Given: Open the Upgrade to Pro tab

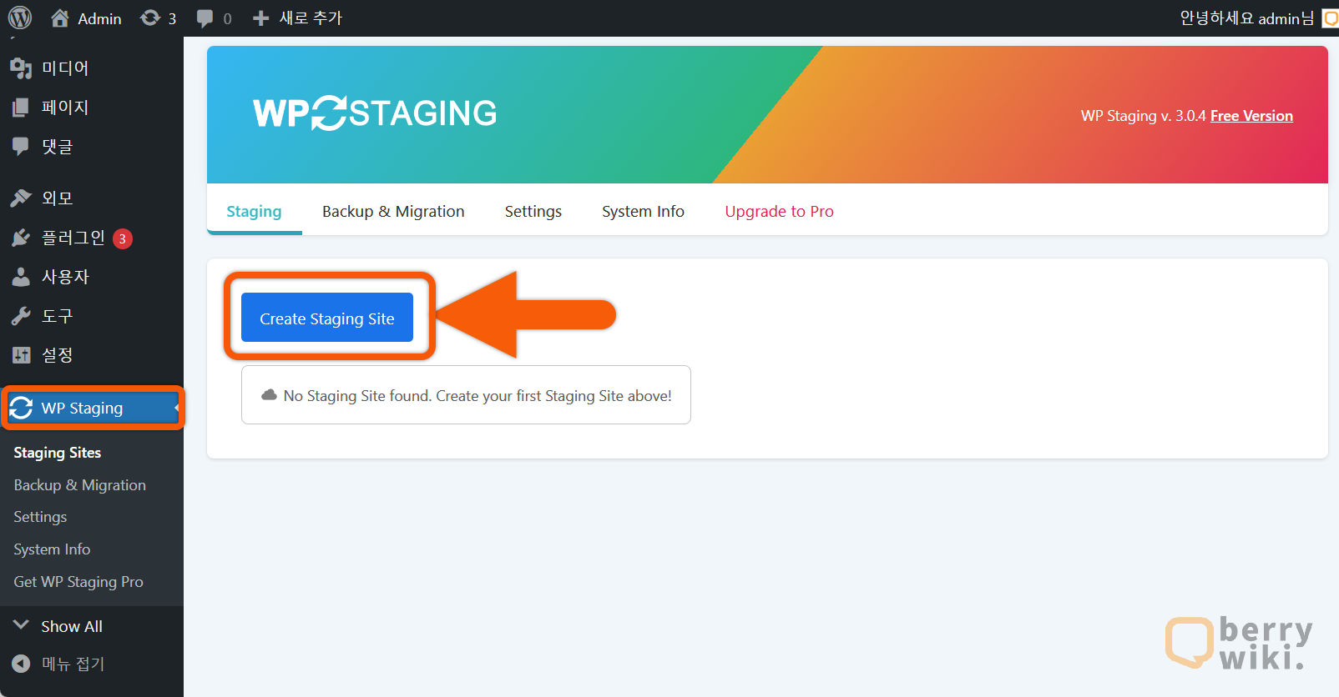Looking at the screenshot, I should (x=779, y=211).
